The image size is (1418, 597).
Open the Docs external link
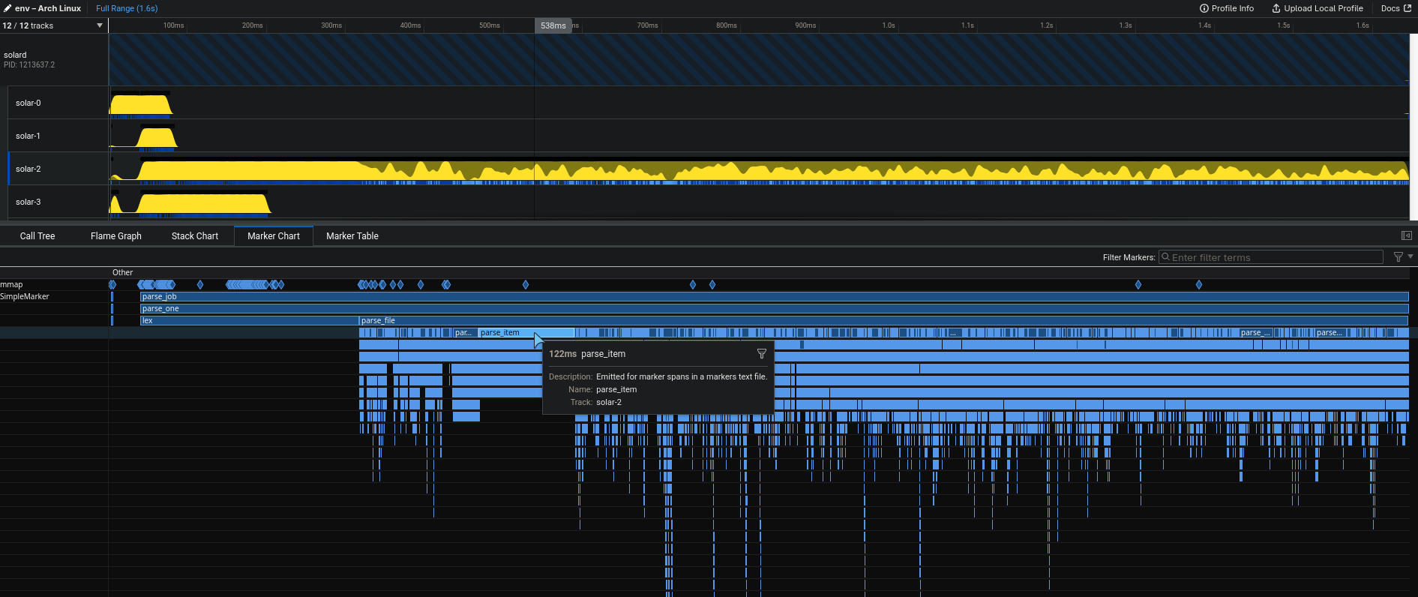[x=1396, y=8]
